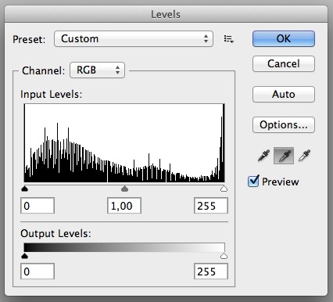This screenshot has width=333, height=302.
Task: Click the Cancel button
Action: [x=284, y=63]
